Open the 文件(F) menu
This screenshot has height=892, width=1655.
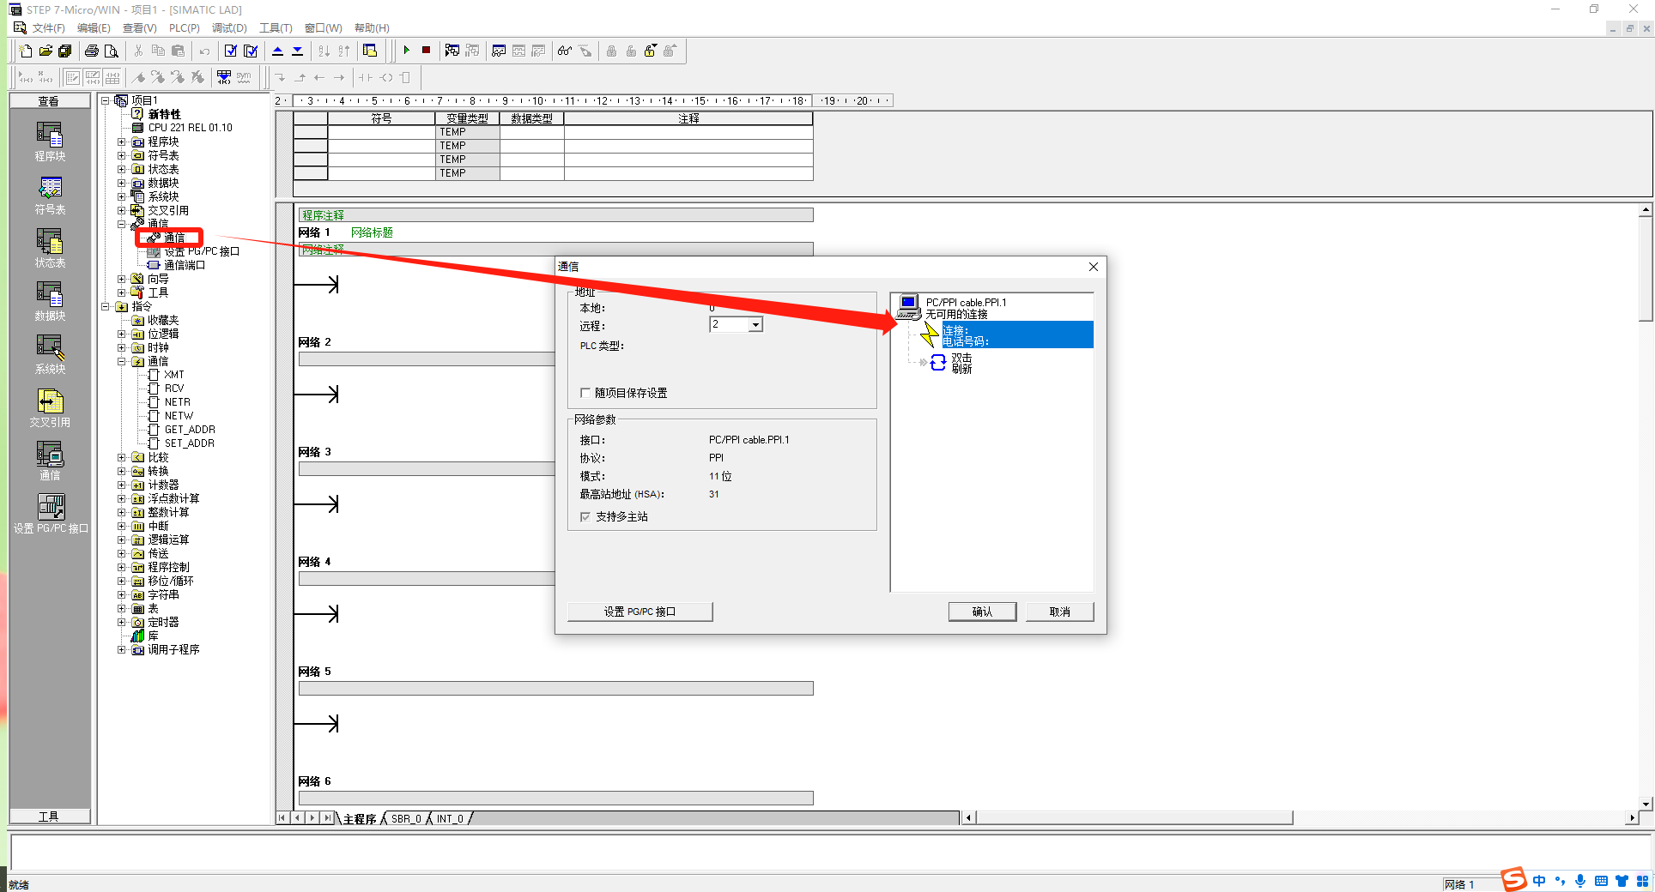(x=48, y=28)
